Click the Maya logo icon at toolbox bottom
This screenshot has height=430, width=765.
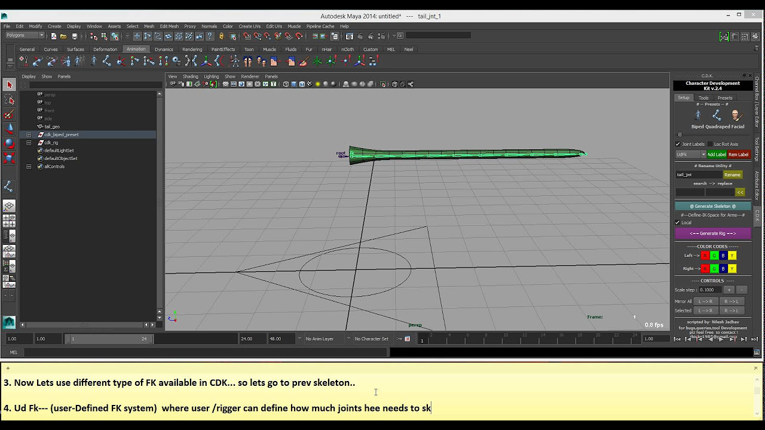(9, 322)
